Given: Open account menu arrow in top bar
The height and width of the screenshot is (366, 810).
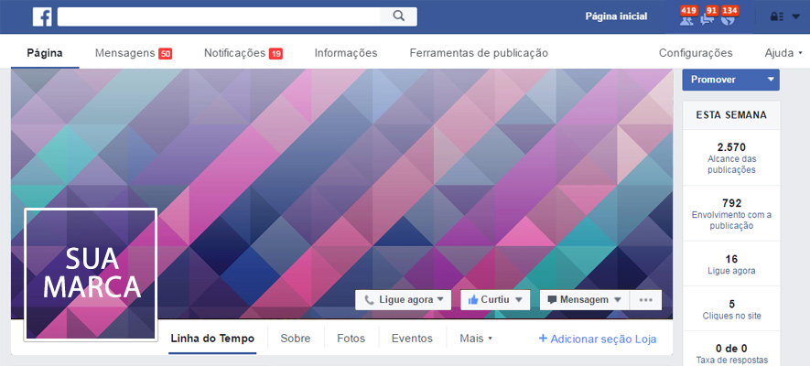Looking at the screenshot, I should (795, 17).
